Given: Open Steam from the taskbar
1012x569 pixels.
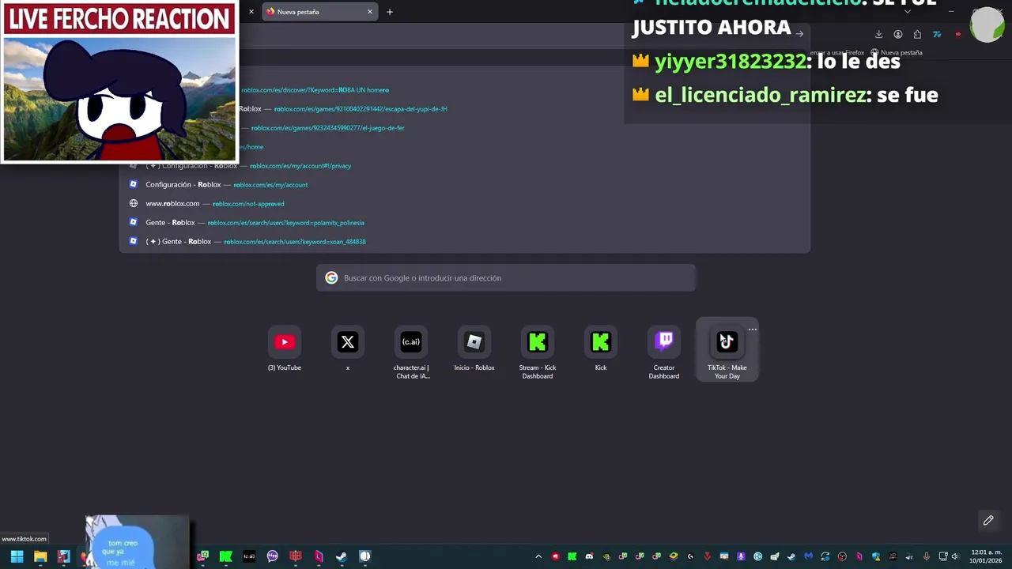Looking at the screenshot, I should click(342, 556).
